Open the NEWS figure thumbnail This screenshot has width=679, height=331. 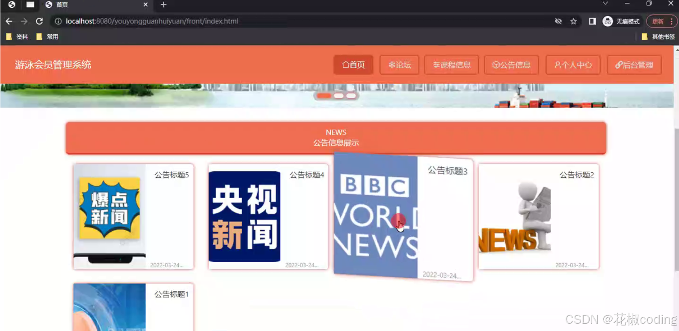[515, 217]
